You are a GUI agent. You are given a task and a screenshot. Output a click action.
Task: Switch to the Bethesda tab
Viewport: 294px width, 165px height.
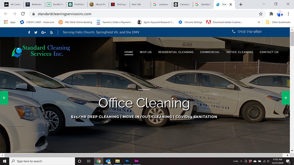[34, 4]
